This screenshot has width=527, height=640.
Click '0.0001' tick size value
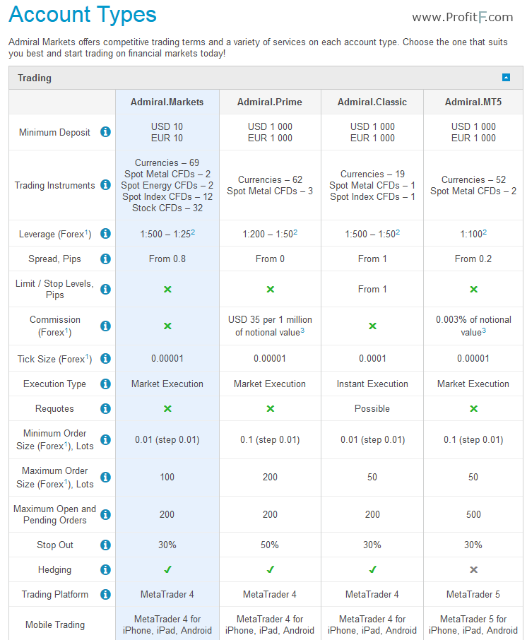[x=372, y=358]
